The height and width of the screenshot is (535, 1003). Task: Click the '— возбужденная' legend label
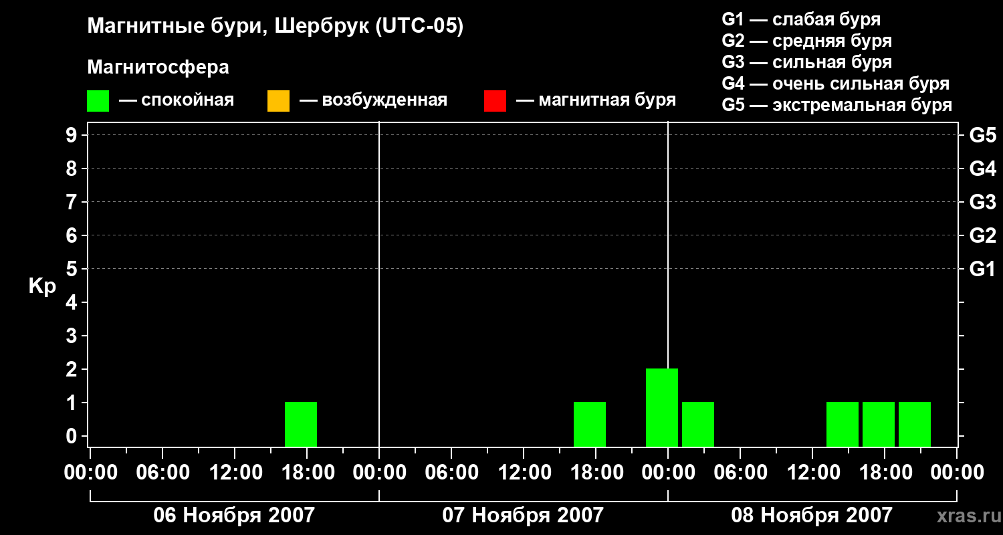pyautogui.click(x=373, y=100)
